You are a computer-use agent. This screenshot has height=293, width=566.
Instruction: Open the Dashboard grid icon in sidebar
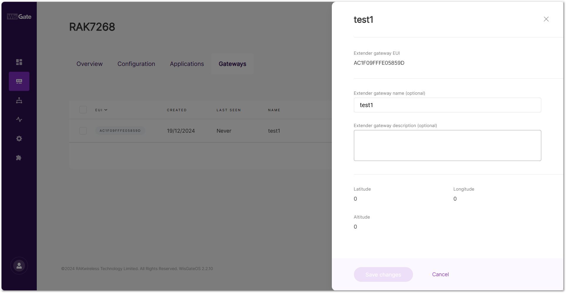[x=19, y=62]
